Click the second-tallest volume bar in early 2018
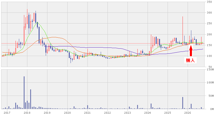This screenshot has height=114, width=215. [30, 99]
